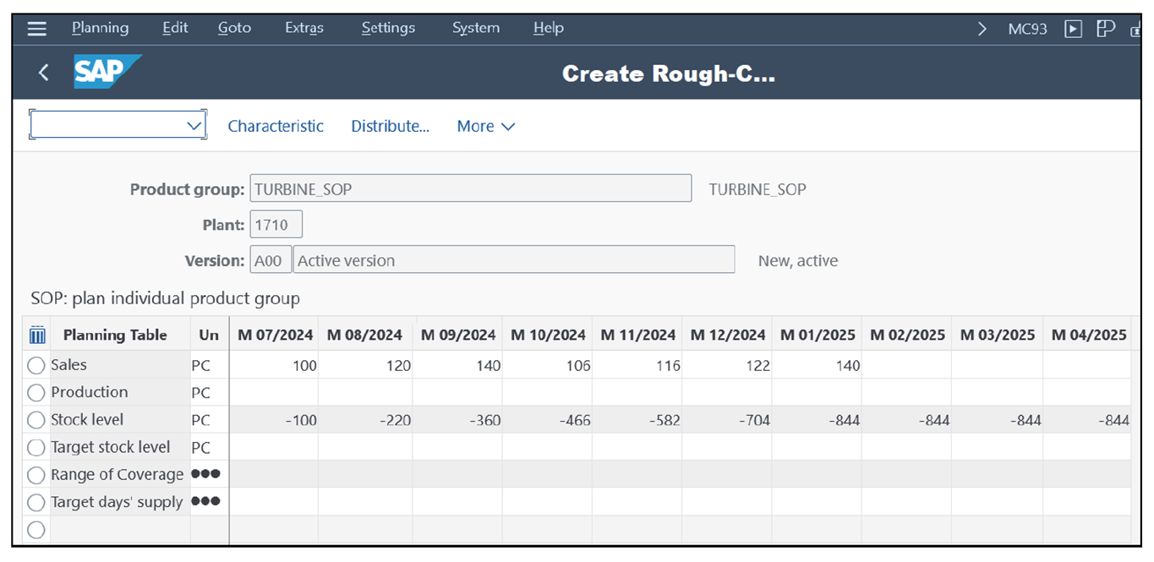Select the Stock level row radio button
1154x562 pixels.
pos(36,420)
